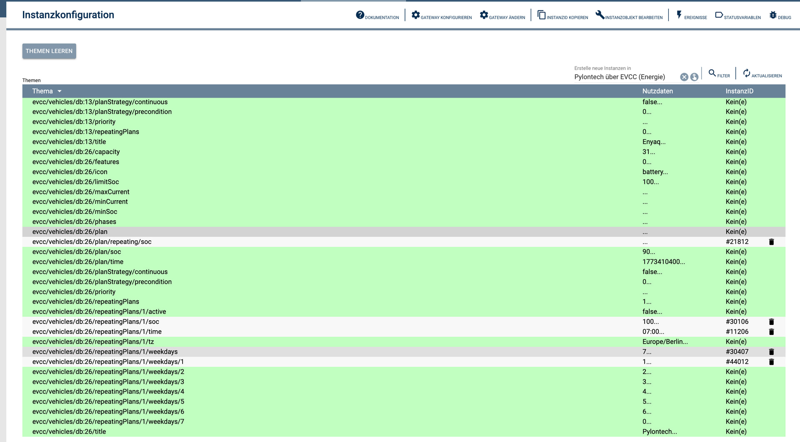This screenshot has width=800, height=442.
Task: Remove instance #44012 via trash icon
Action: point(771,362)
